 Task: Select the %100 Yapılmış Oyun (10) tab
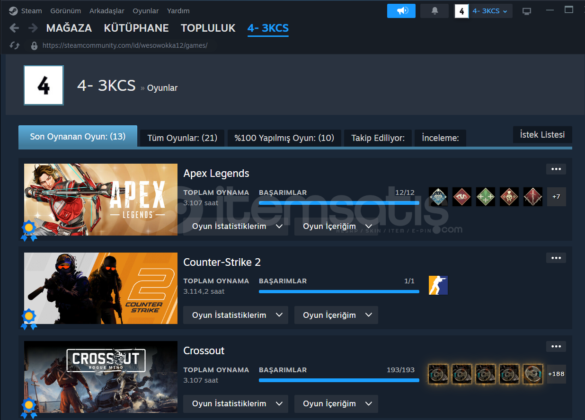(x=284, y=138)
